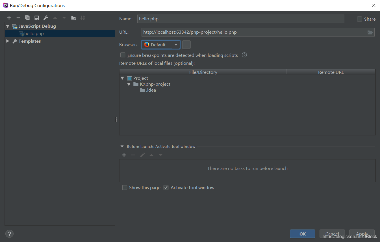Move before launch task down

point(160,155)
